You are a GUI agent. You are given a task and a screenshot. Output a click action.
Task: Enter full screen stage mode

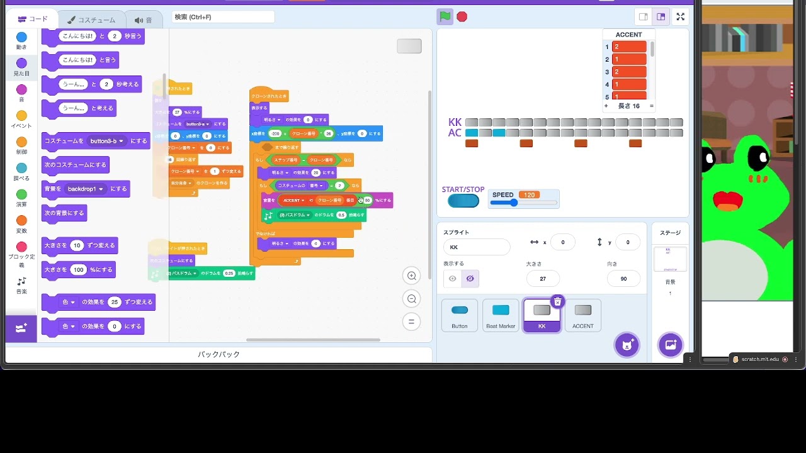680,17
